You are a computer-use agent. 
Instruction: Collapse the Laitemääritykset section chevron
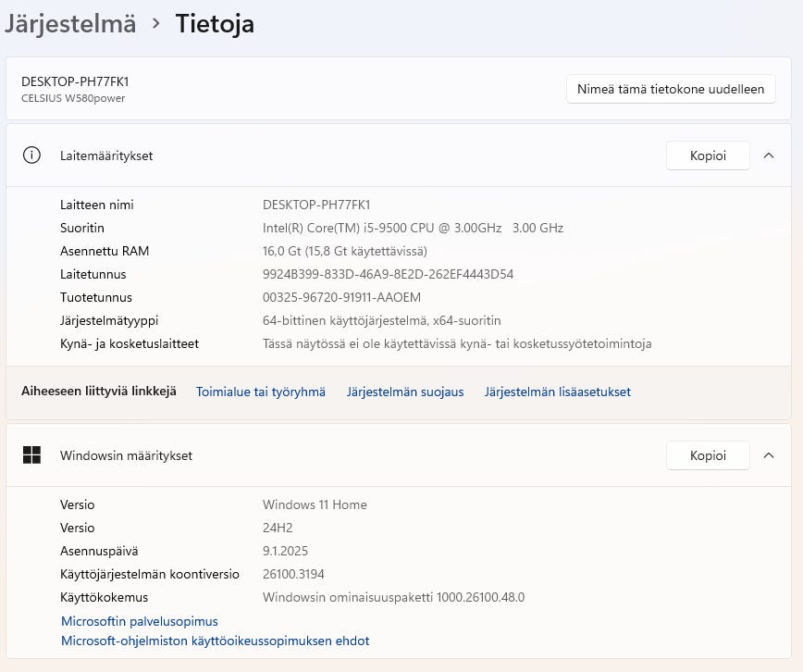click(x=769, y=156)
